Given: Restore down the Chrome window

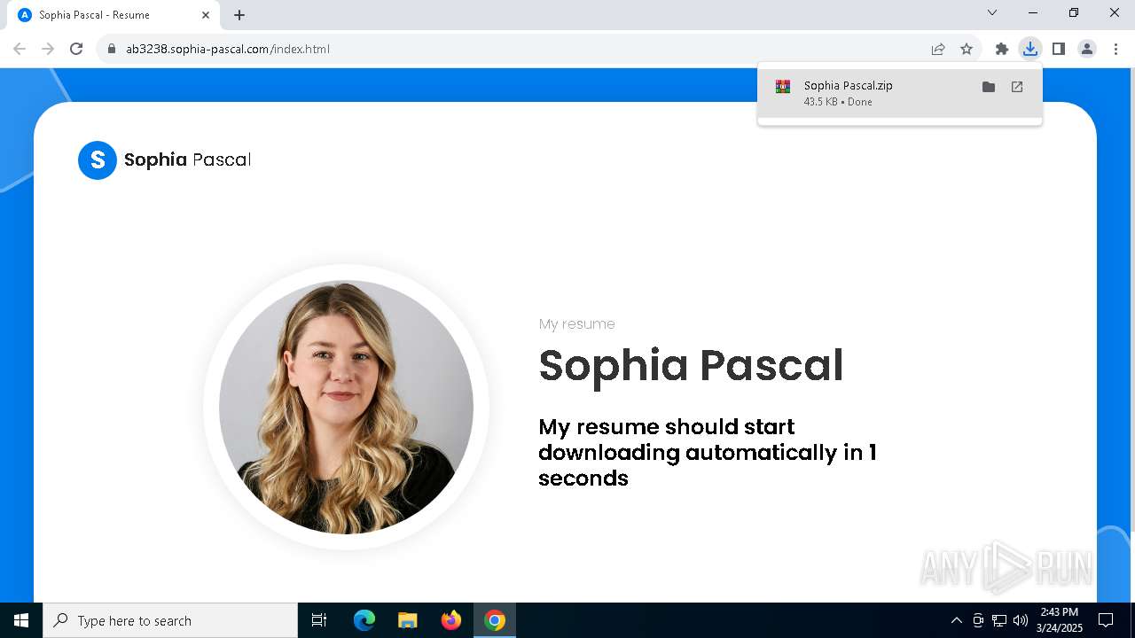Looking at the screenshot, I should pos(1074,12).
